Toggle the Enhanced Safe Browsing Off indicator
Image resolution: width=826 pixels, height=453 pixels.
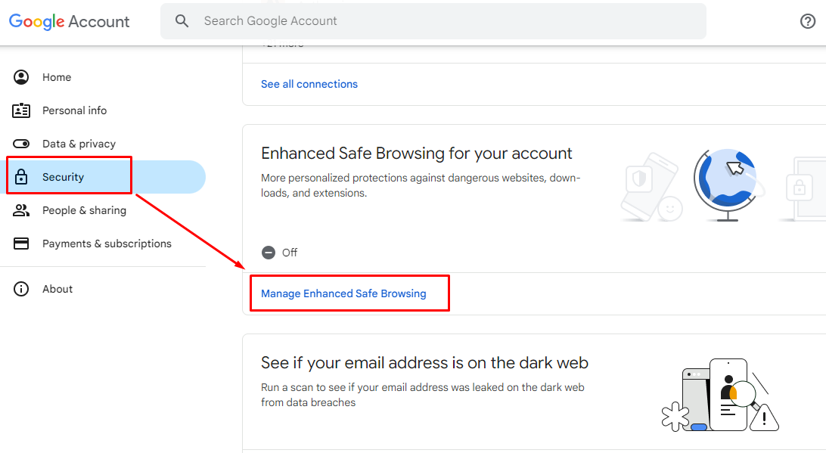tap(269, 252)
